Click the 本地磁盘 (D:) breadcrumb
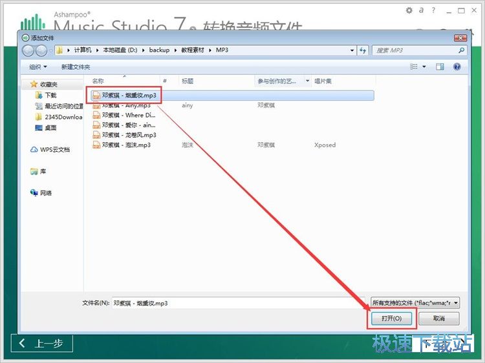Viewport: 485px width, 363px height. click(x=120, y=50)
